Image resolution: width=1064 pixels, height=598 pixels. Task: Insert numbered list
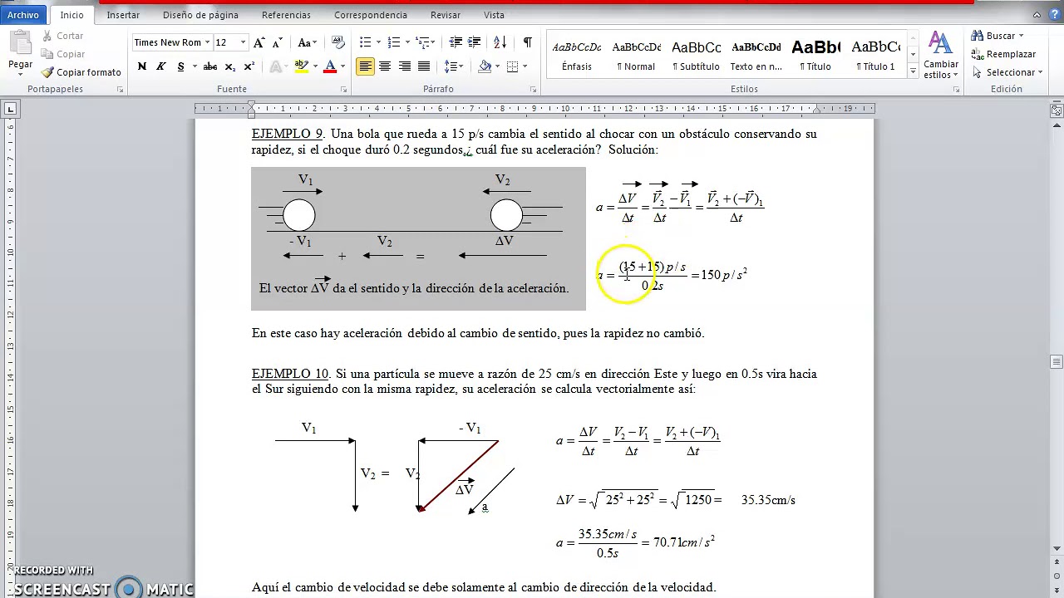(x=393, y=42)
